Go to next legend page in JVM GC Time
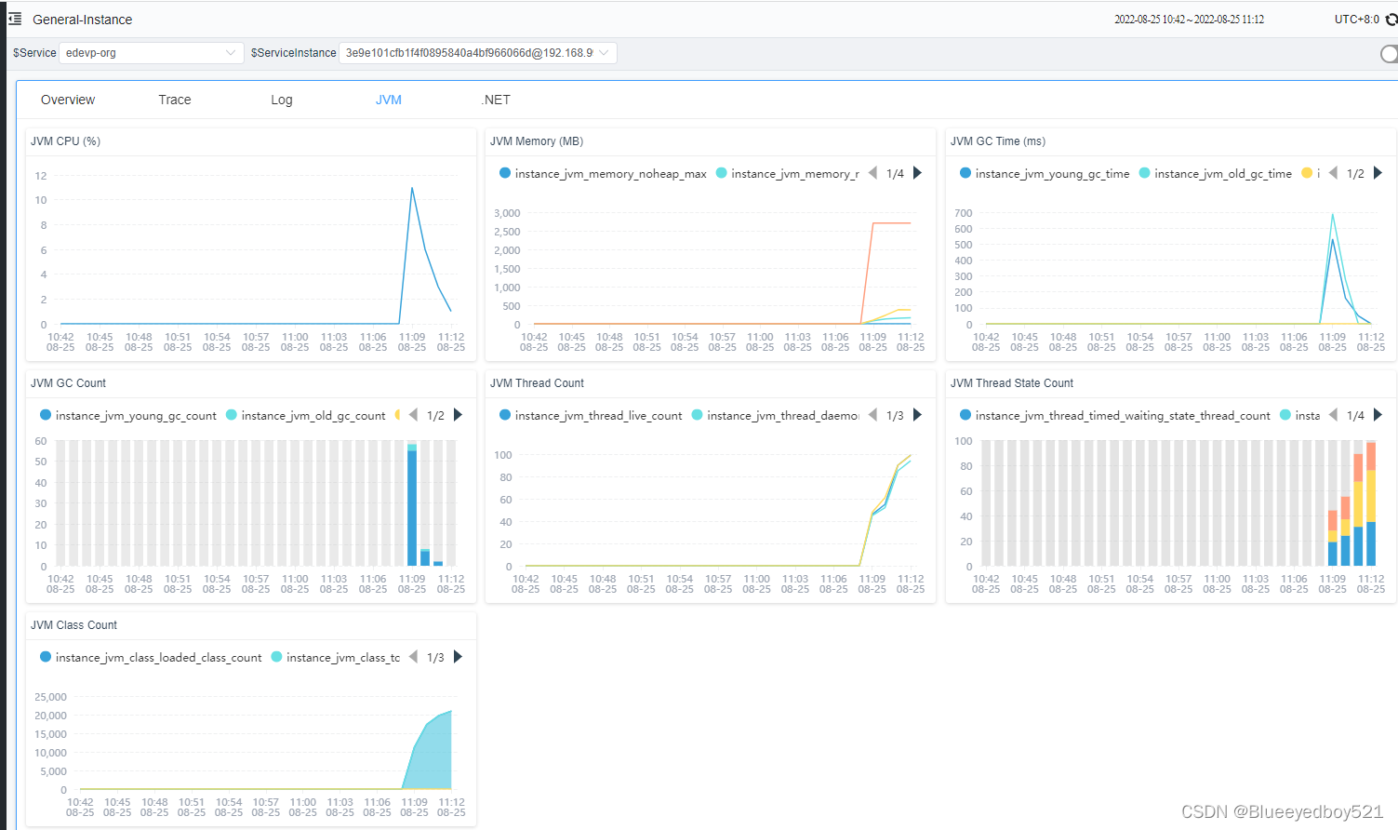The width and height of the screenshot is (1398, 830). pos(1378,173)
